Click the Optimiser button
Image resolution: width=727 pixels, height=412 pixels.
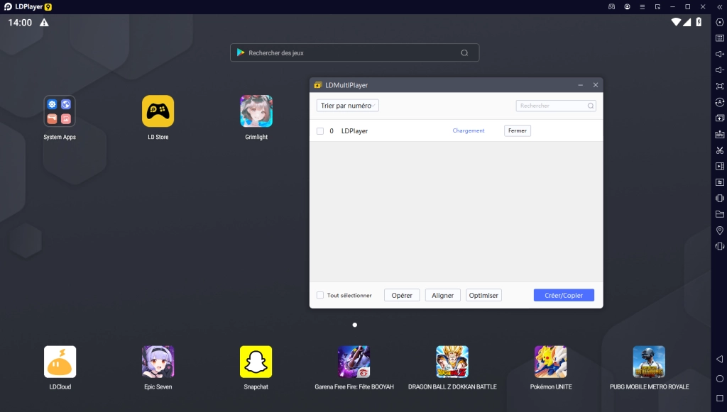(483, 295)
